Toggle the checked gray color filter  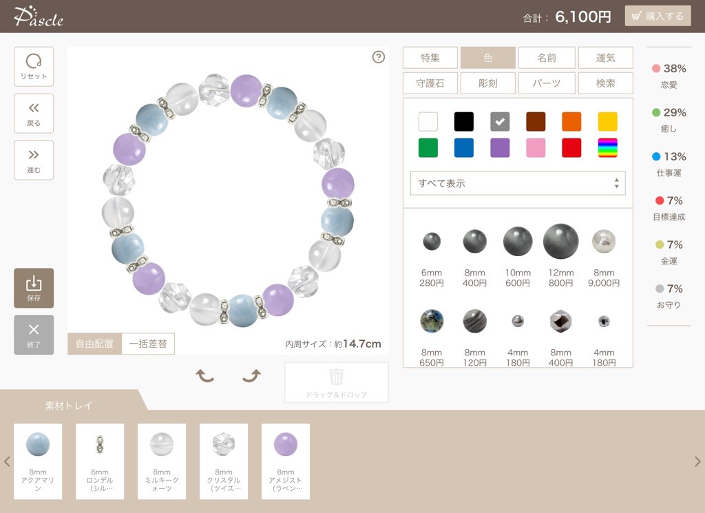[x=500, y=121]
